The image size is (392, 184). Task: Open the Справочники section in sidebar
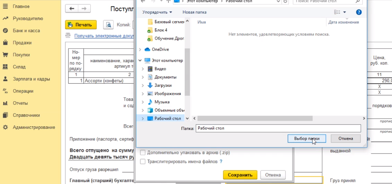pyautogui.click(x=26, y=115)
